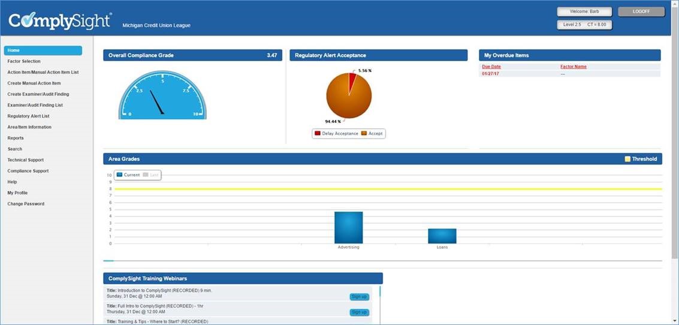Open overdue item dated 01/27/17

[490, 74]
